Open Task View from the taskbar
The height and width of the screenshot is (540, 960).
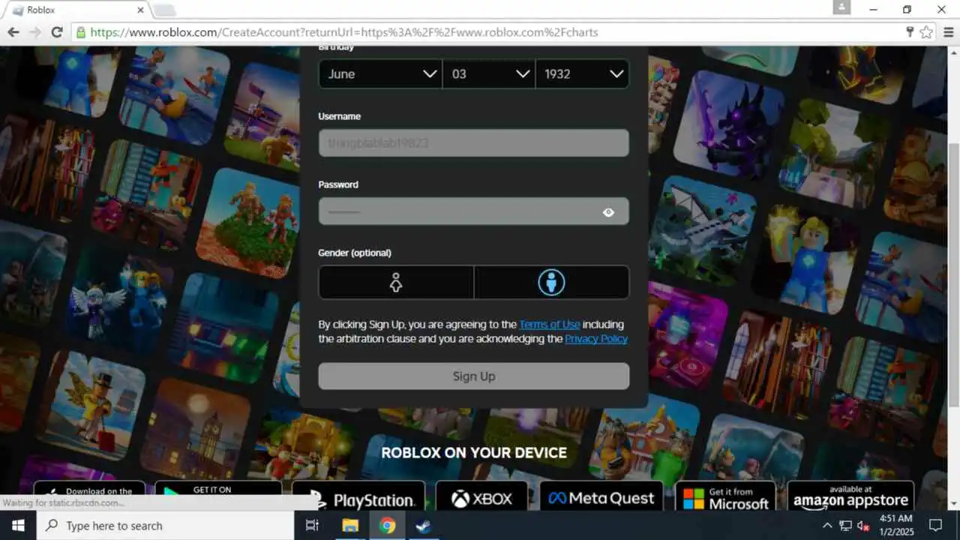point(313,526)
